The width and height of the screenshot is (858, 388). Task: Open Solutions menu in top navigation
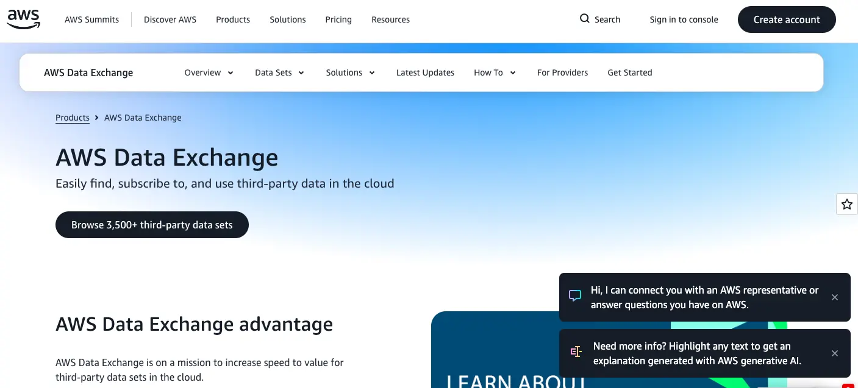coord(288,19)
